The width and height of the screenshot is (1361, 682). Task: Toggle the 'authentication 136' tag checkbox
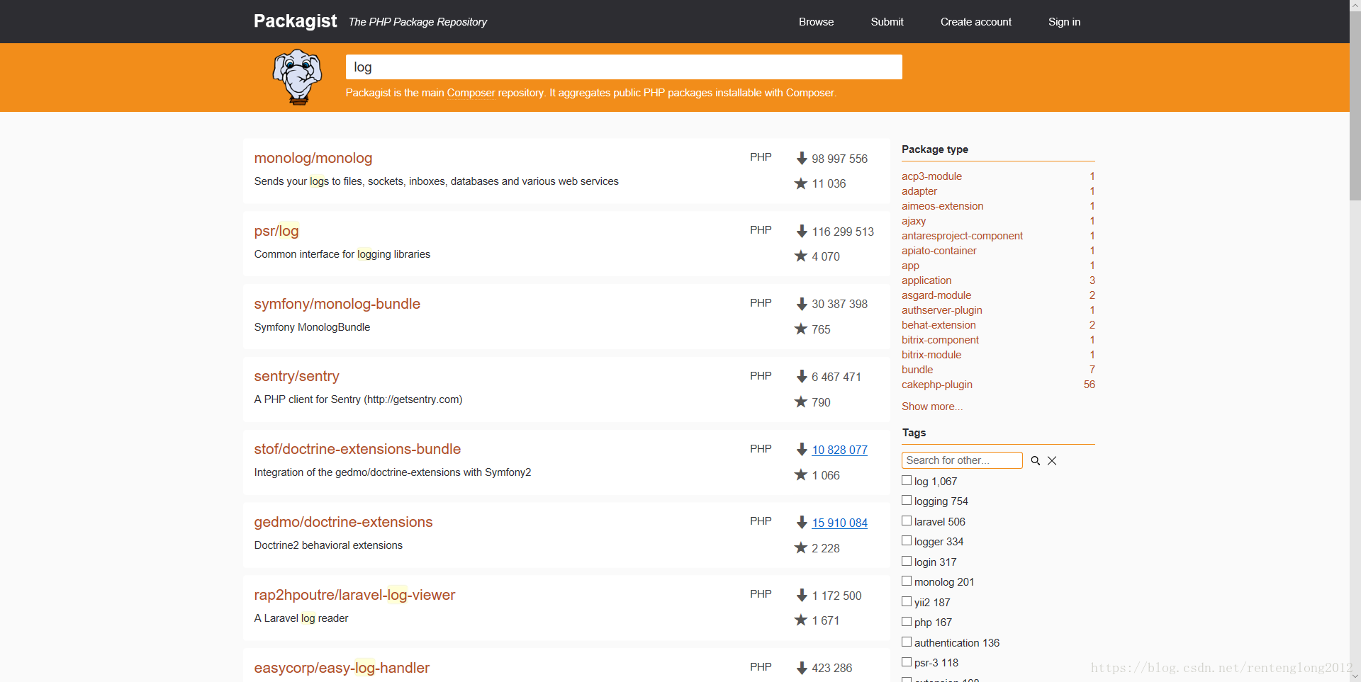tap(907, 642)
